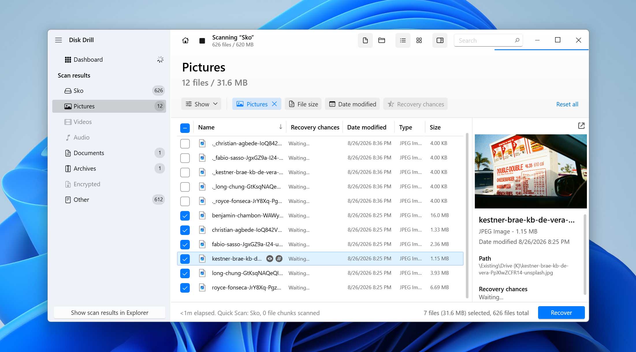Check the ._christian-agbede-IoQ842 file checkbox
636x352 pixels.
(185, 144)
